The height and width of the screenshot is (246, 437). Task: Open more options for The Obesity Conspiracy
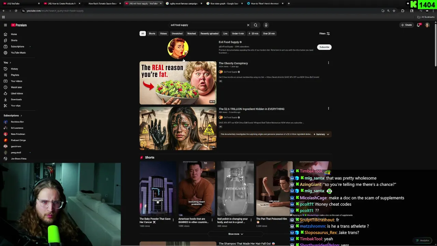328,63
